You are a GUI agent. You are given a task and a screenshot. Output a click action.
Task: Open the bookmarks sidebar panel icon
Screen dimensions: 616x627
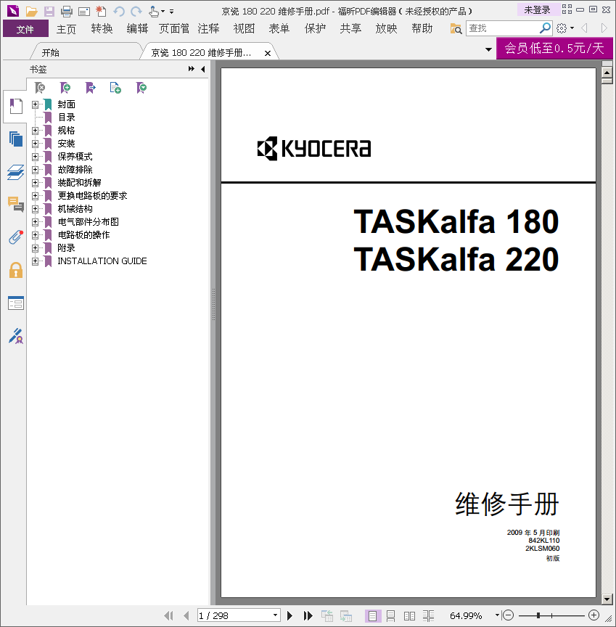tap(15, 107)
